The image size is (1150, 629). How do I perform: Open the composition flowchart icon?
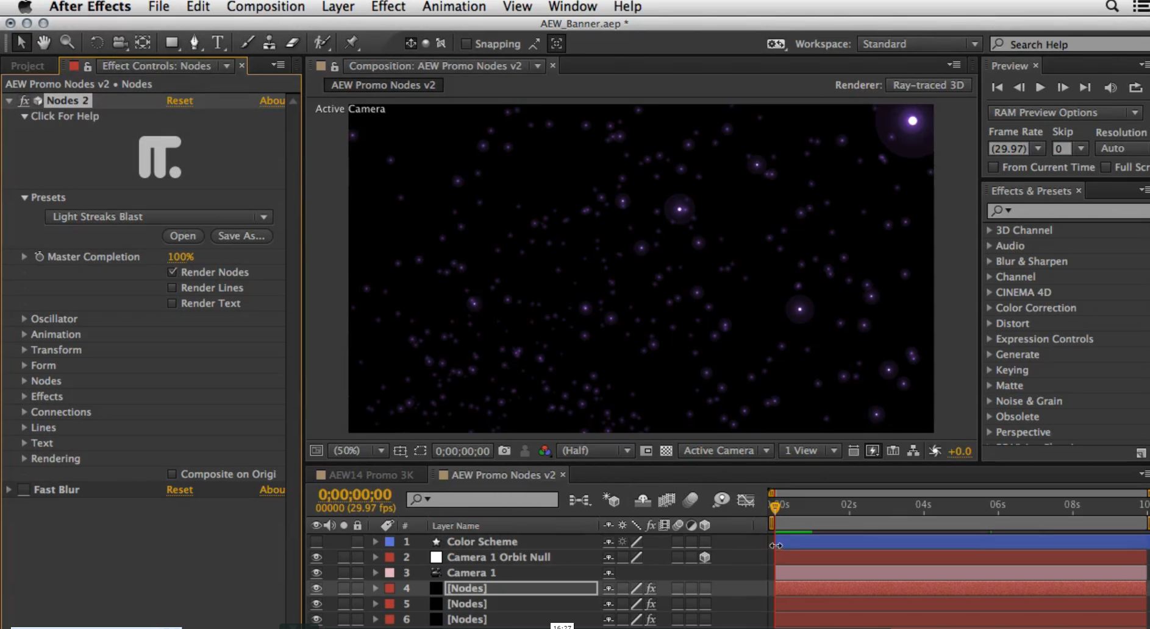coord(913,451)
